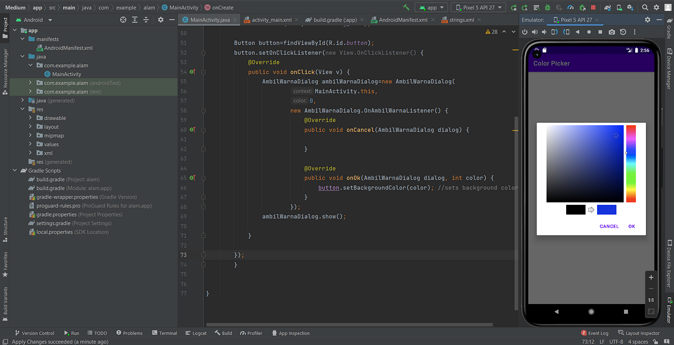The height and width of the screenshot is (345, 674).
Task: Open the Android project view dropdown
Action: pyautogui.click(x=34, y=20)
